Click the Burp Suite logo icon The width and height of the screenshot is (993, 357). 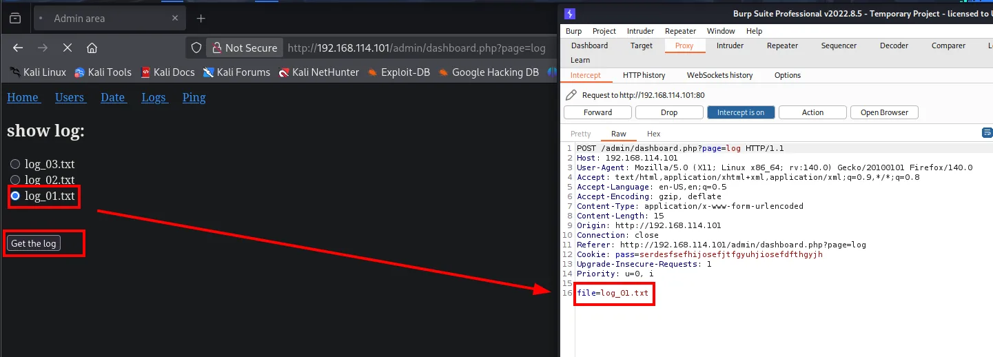pos(569,13)
